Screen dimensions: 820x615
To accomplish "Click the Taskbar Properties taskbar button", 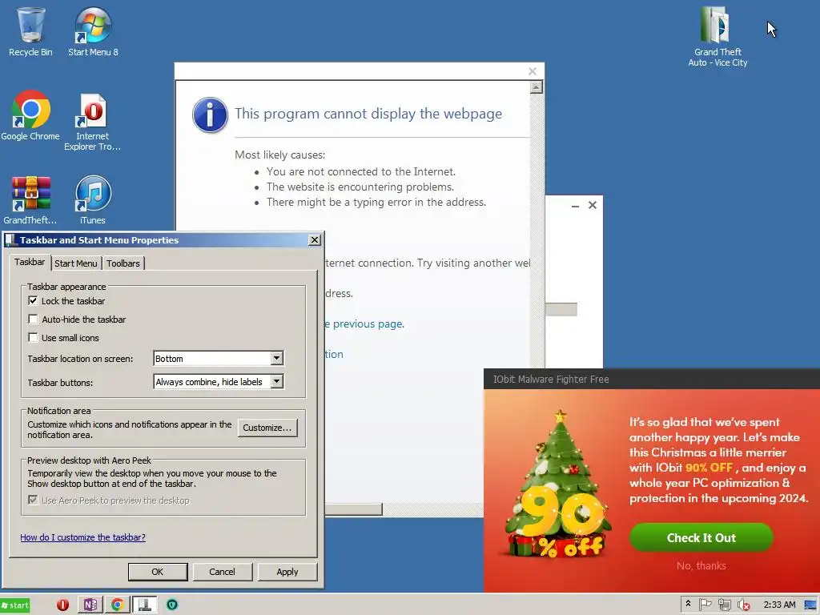I will [144, 605].
